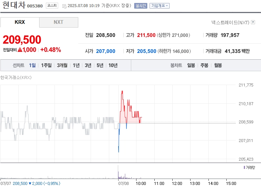Click the 거래대금 value 41,335 백만
The width and height of the screenshot is (261, 192).
(237, 51)
